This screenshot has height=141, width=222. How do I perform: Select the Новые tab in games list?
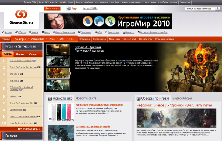pos(20,54)
